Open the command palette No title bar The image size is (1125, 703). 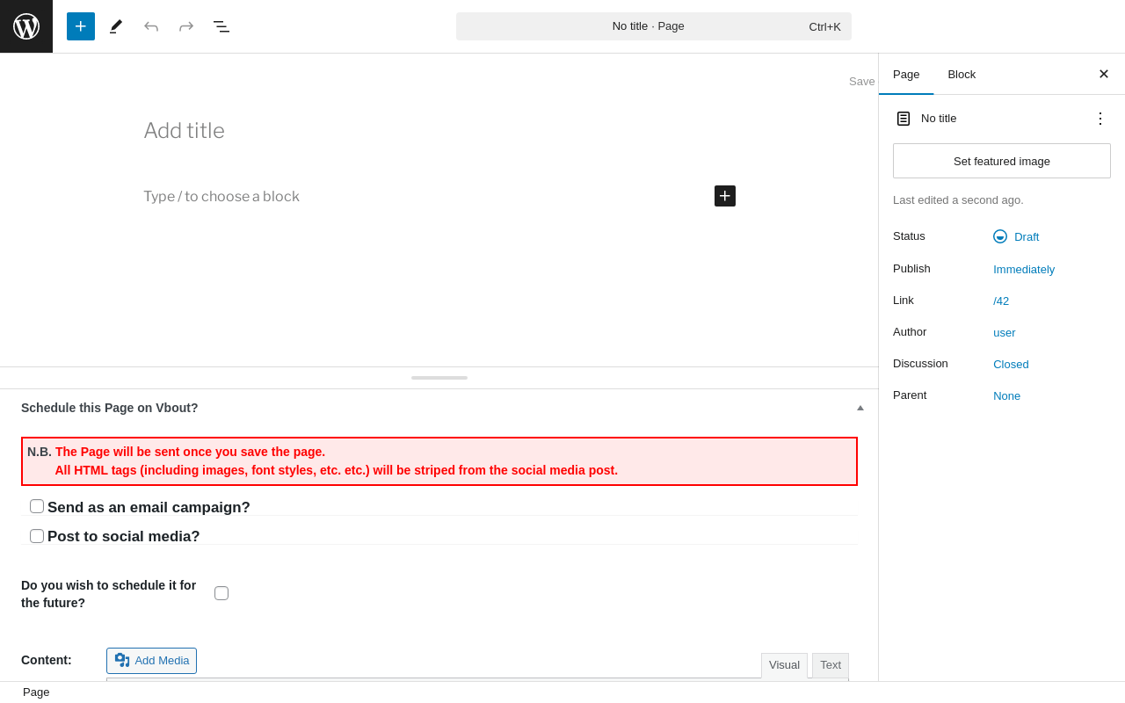tap(654, 26)
